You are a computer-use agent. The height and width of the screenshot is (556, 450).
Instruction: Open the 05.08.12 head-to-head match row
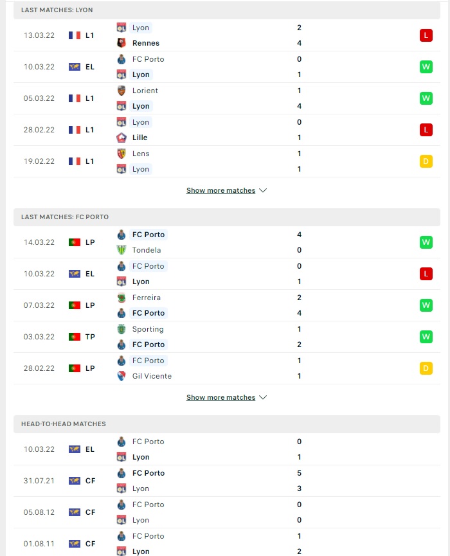[x=227, y=512]
